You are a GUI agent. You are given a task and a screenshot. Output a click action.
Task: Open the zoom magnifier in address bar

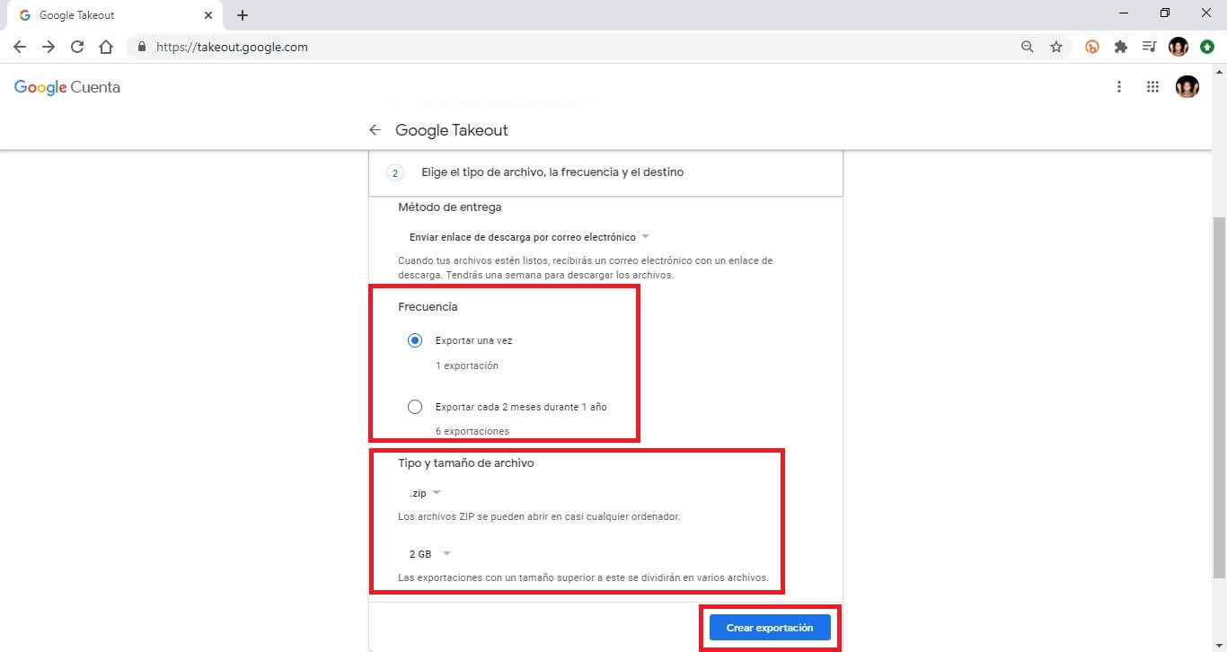click(x=1028, y=47)
